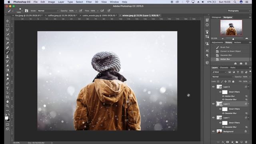Delete the selected layer with trash icon
This screenshot has height=144, width=256.
pyautogui.click(x=246, y=142)
